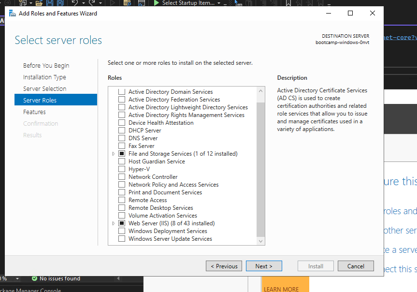
Task: Open the Redo history dropdown arrow
Action: pos(101,3)
